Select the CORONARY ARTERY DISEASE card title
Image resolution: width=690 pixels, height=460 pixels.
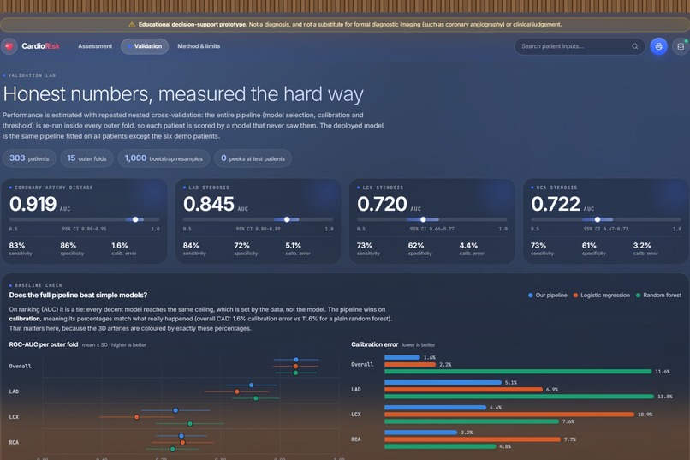pos(54,188)
